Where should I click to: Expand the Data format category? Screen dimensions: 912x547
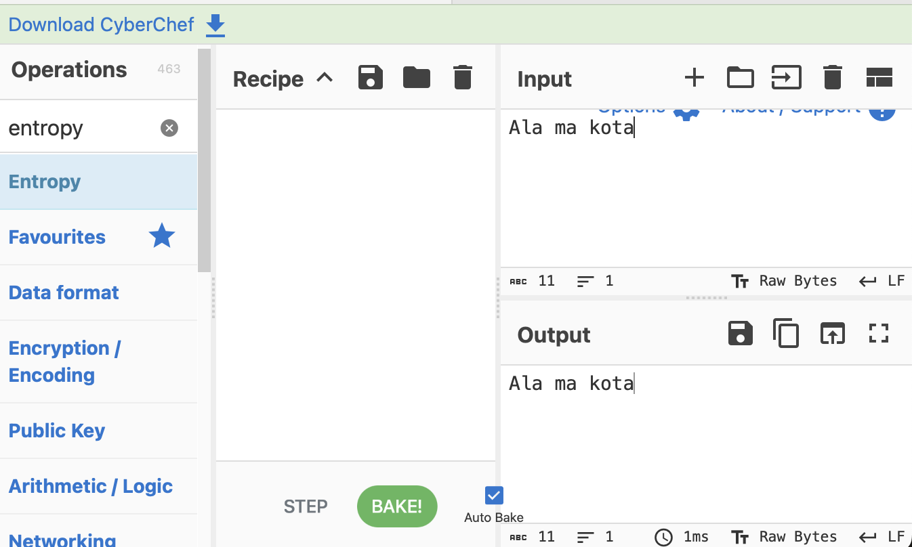[x=64, y=292]
